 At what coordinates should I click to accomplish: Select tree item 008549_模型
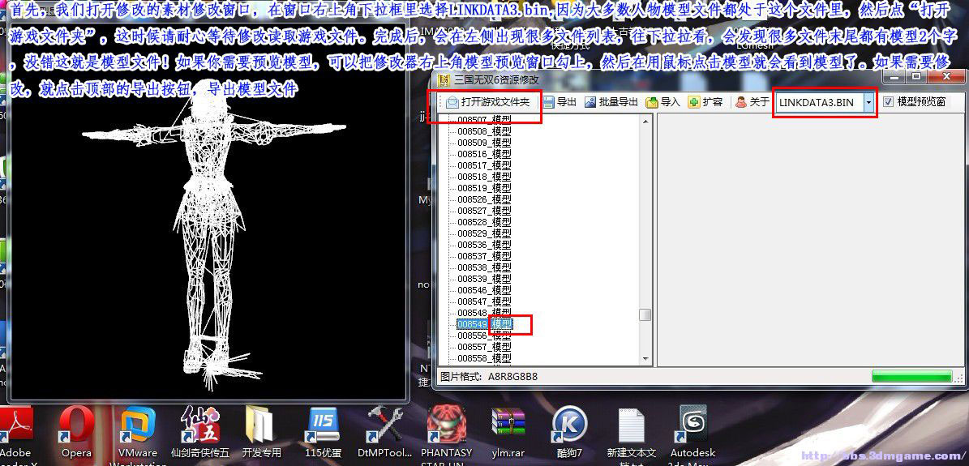(484, 324)
